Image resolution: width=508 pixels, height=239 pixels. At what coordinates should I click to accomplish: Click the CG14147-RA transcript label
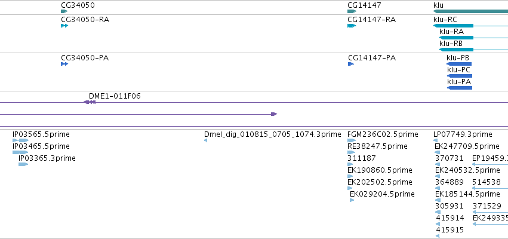point(372,20)
